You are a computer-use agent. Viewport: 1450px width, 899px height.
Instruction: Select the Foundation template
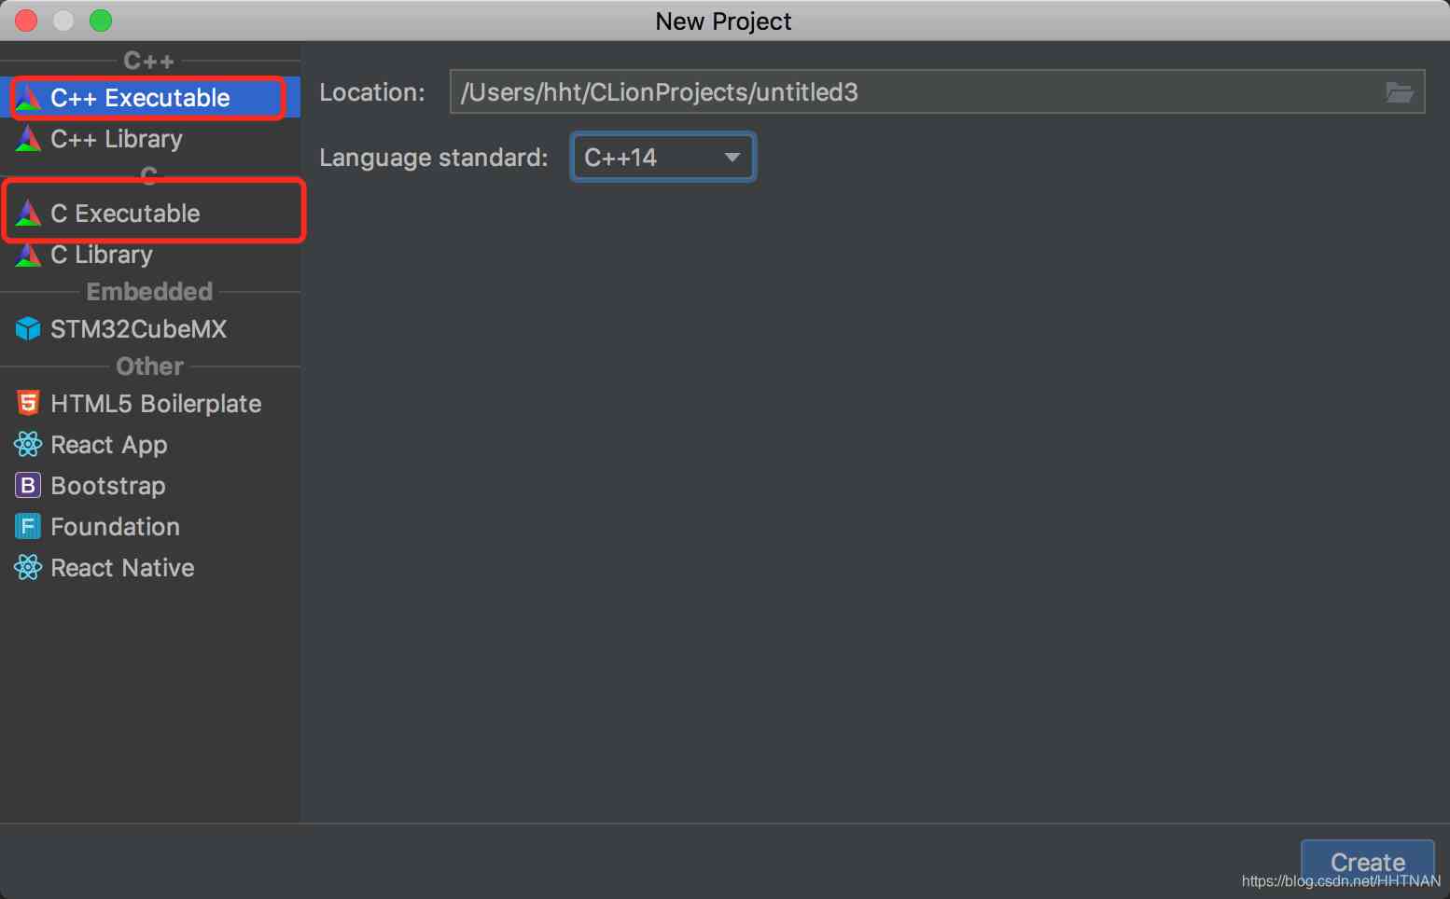point(150,527)
